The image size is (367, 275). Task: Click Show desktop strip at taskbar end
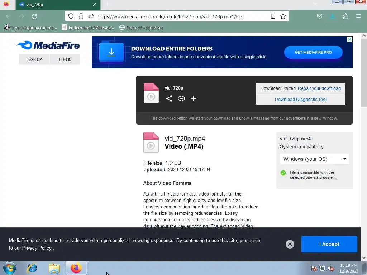(x=364, y=268)
